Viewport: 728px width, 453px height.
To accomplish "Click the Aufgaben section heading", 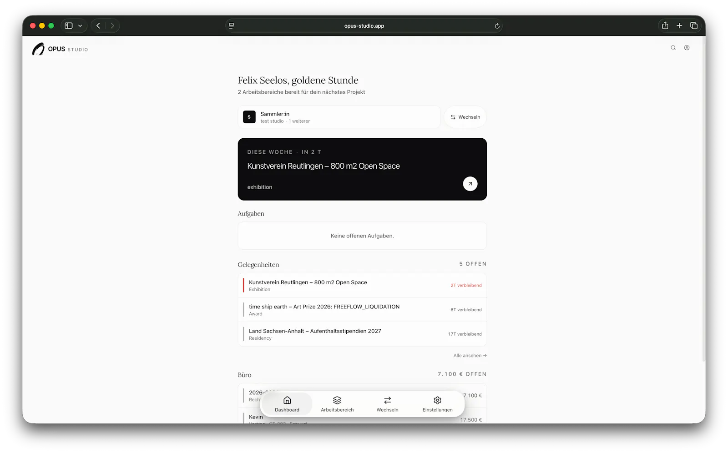I will 251,214.
